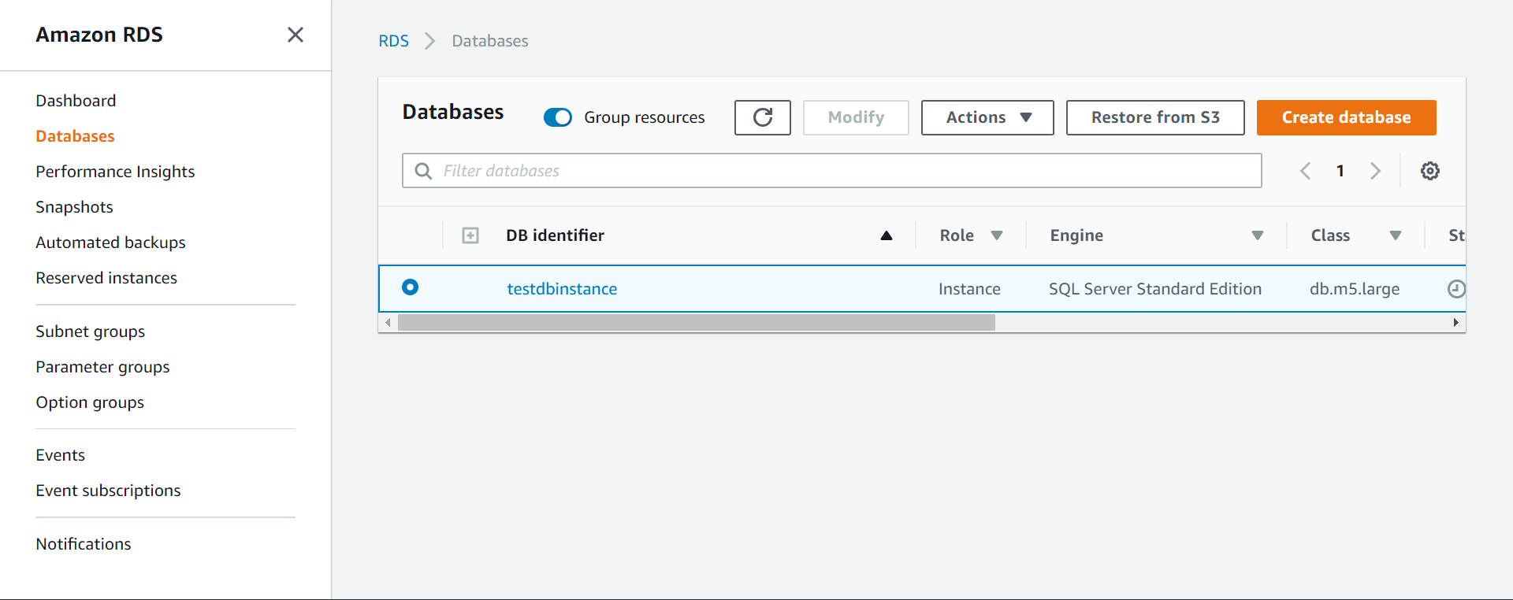This screenshot has height=600, width=1513.
Task: Click Restore from S3 button
Action: (x=1155, y=117)
